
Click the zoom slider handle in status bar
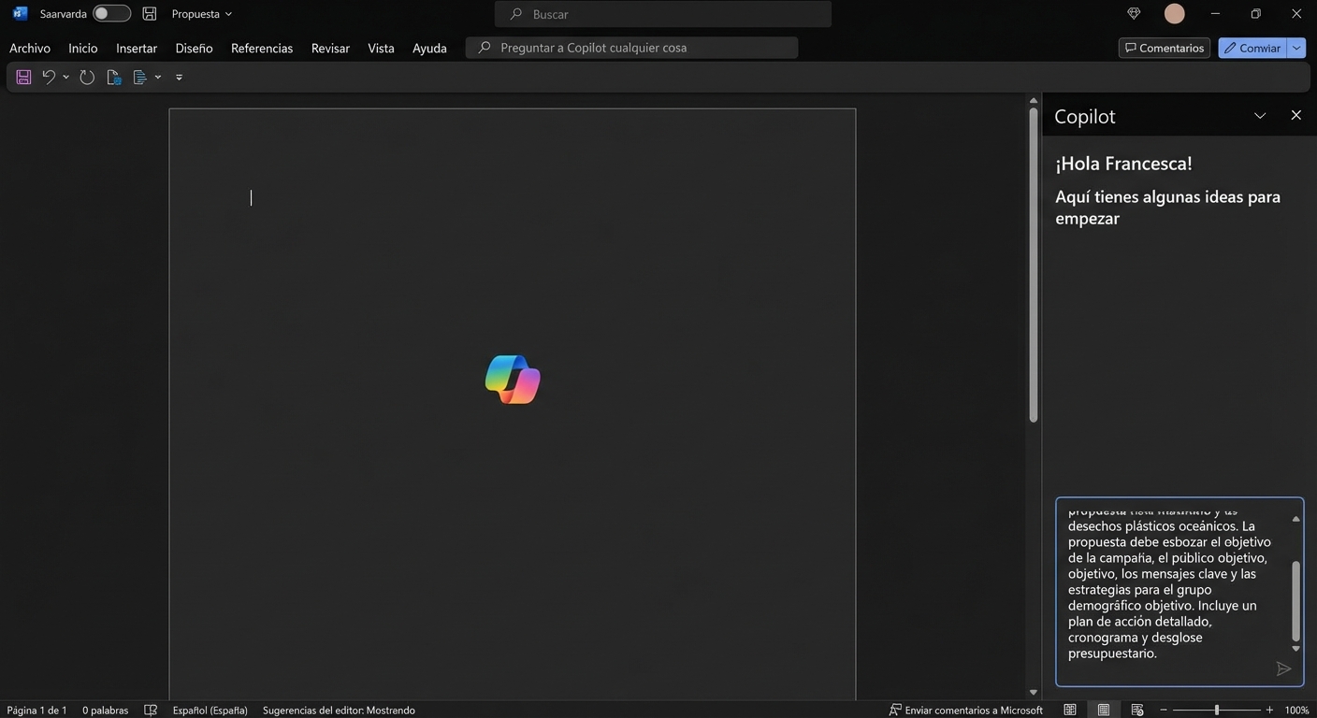(1216, 711)
